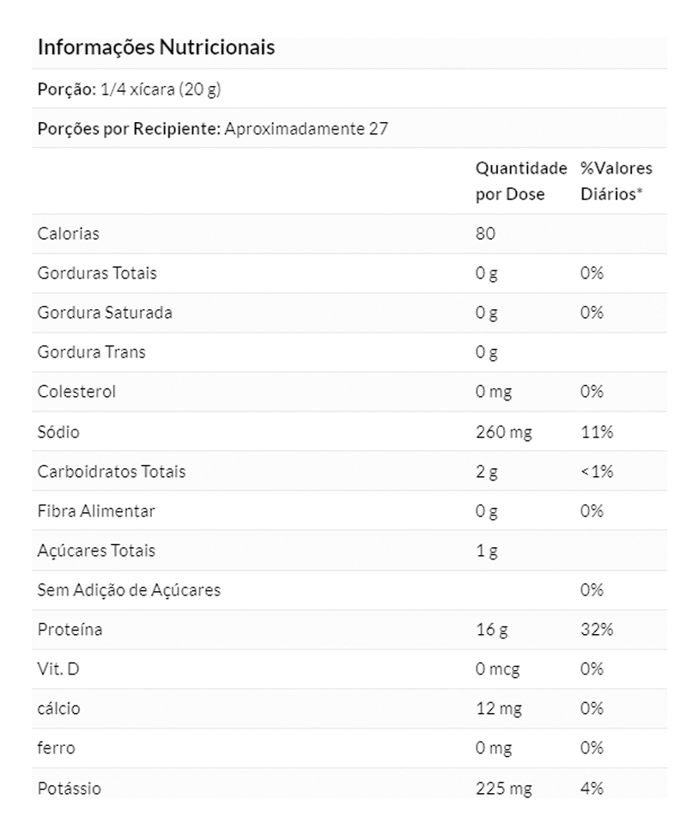Click the Proteína 32% daily value
Screen dimensions: 699x836
click(x=597, y=630)
